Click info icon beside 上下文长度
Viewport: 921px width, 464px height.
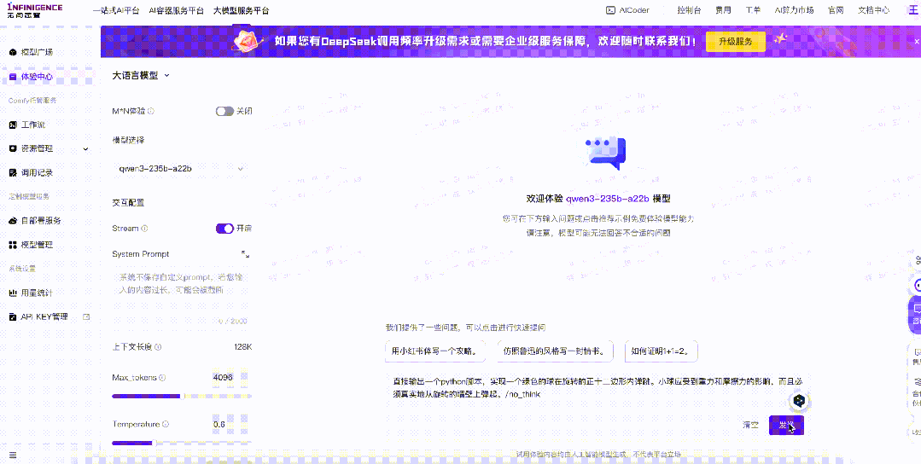(x=159, y=347)
